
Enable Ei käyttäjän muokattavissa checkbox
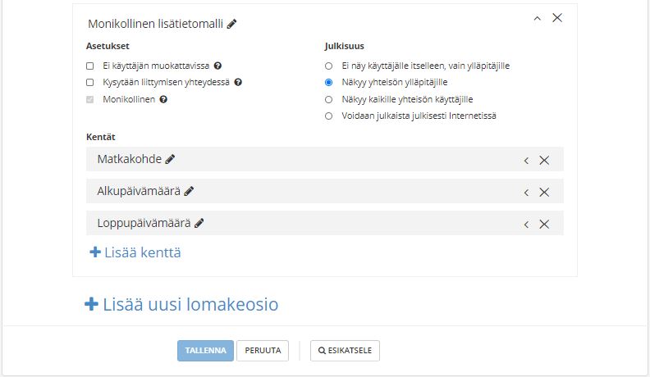pos(90,66)
